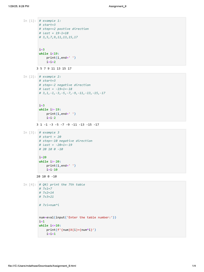Click the 'Enter the table number:' input line
This screenshot has height=272, width=204.
(x=78, y=217)
